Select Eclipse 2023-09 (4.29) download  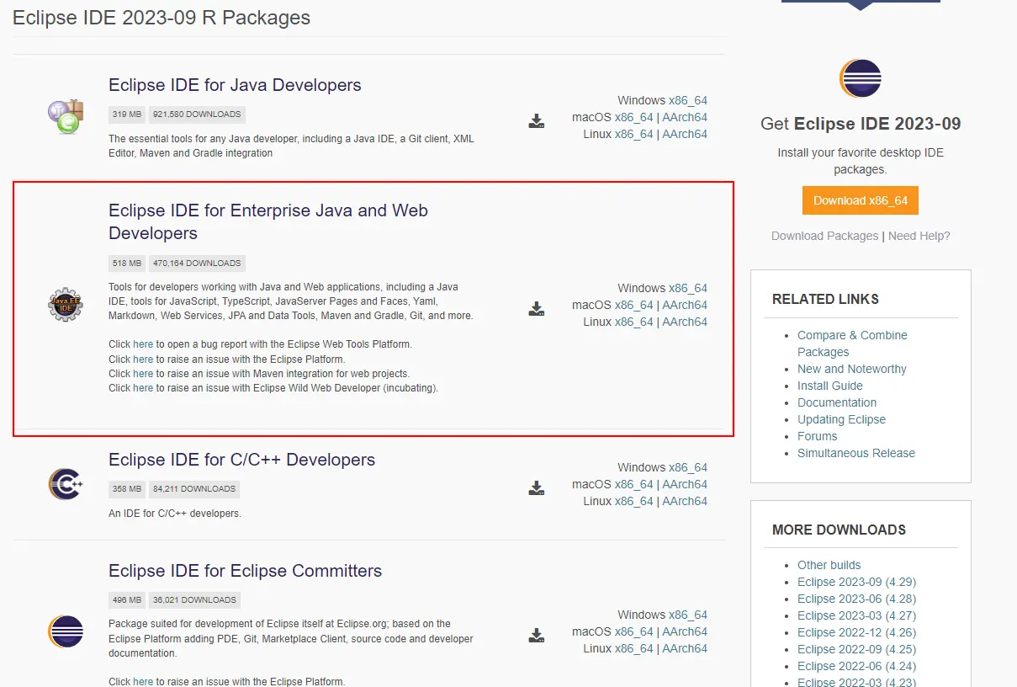pos(856,582)
